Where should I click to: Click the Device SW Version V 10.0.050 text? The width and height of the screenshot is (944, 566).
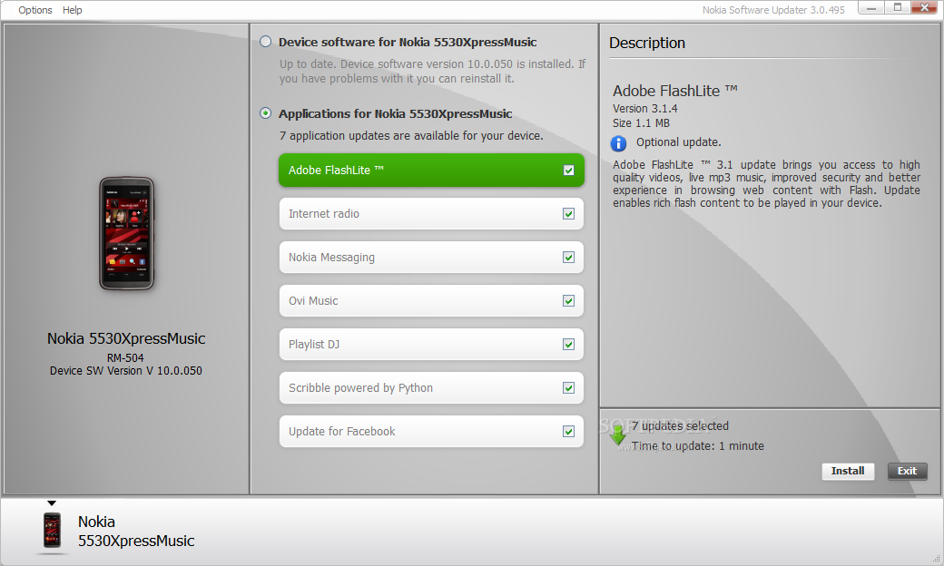pos(126,370)
